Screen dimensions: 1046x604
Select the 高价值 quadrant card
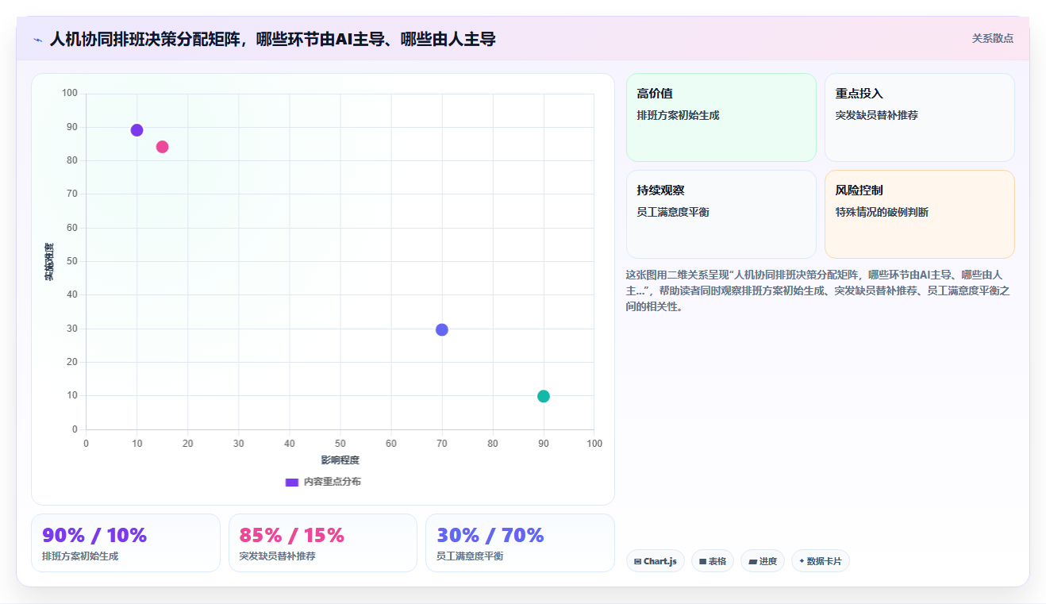click(721, 117)
